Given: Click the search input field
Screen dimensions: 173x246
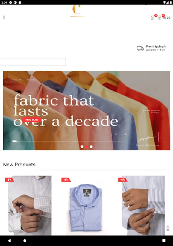Looking at the screenshot, I should 33,62.
